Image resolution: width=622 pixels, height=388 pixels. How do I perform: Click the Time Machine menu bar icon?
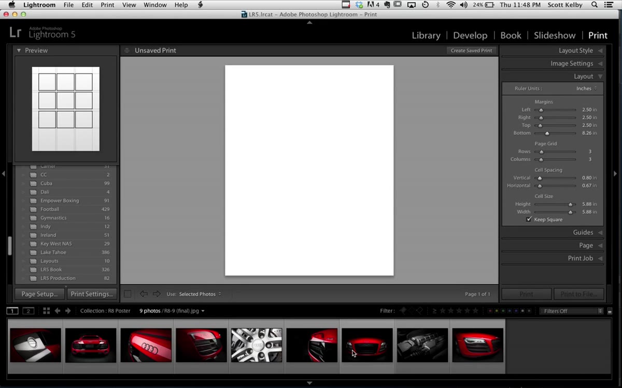(x=425, y=5)
